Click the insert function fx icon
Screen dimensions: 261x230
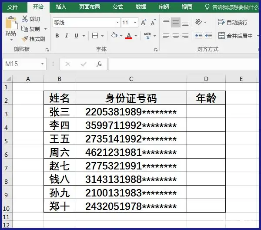(99, 64)
